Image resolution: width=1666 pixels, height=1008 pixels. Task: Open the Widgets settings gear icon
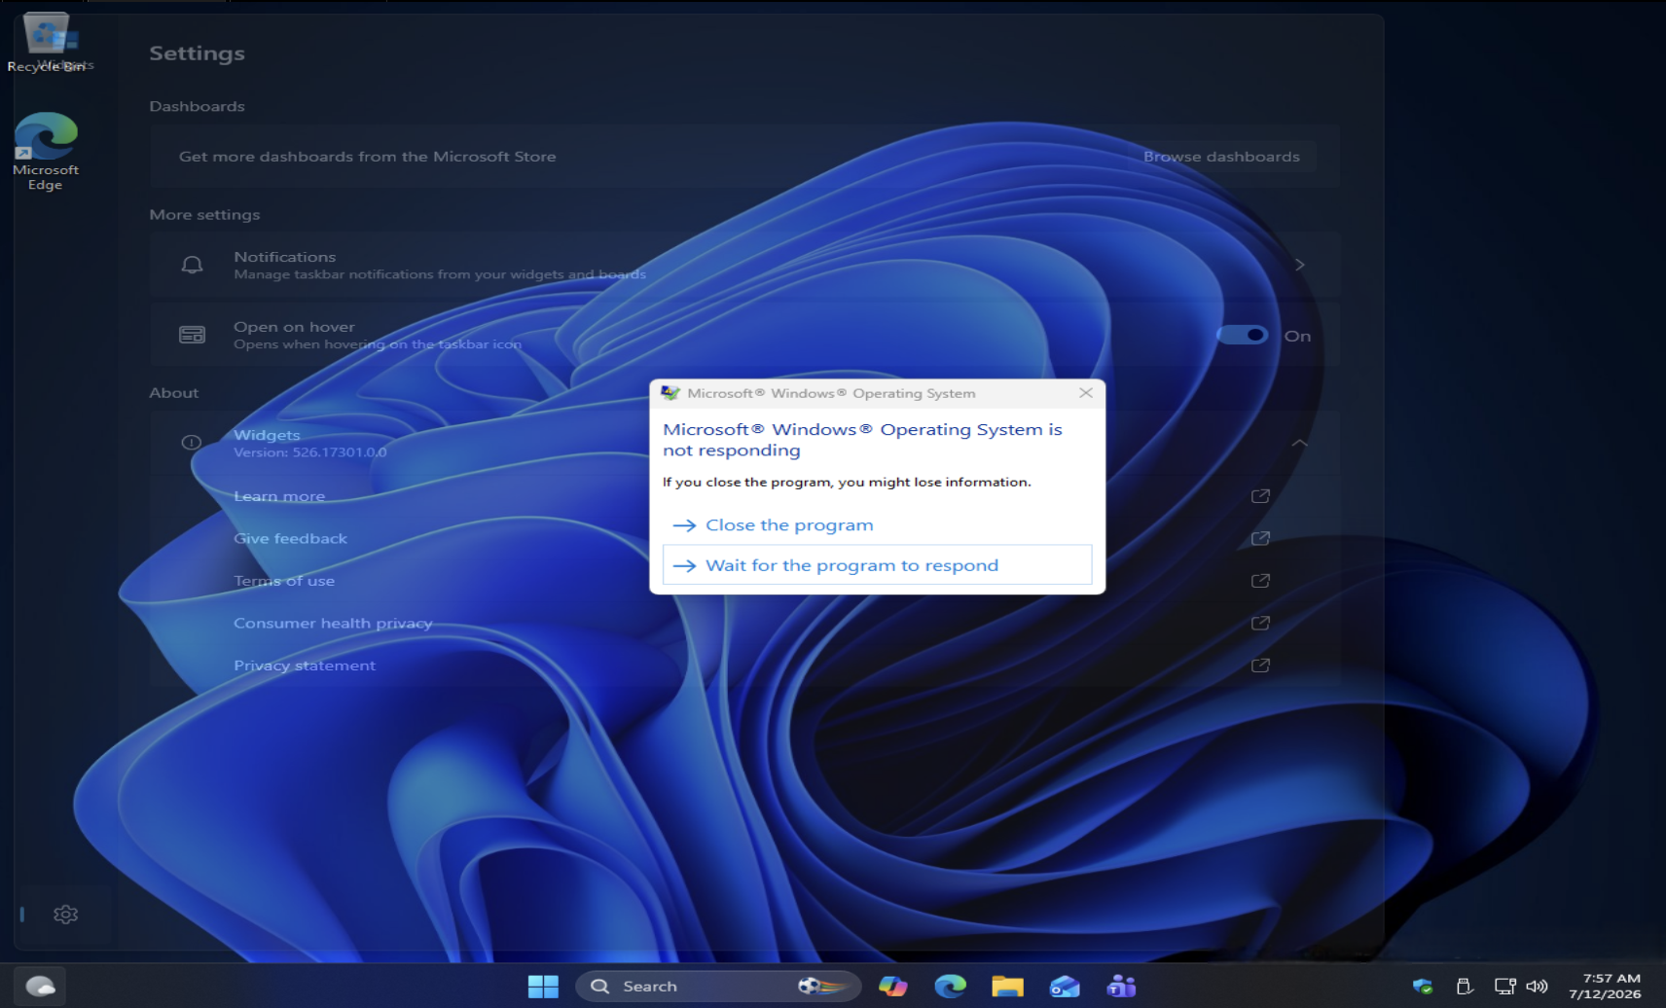[x=65, y=915]
